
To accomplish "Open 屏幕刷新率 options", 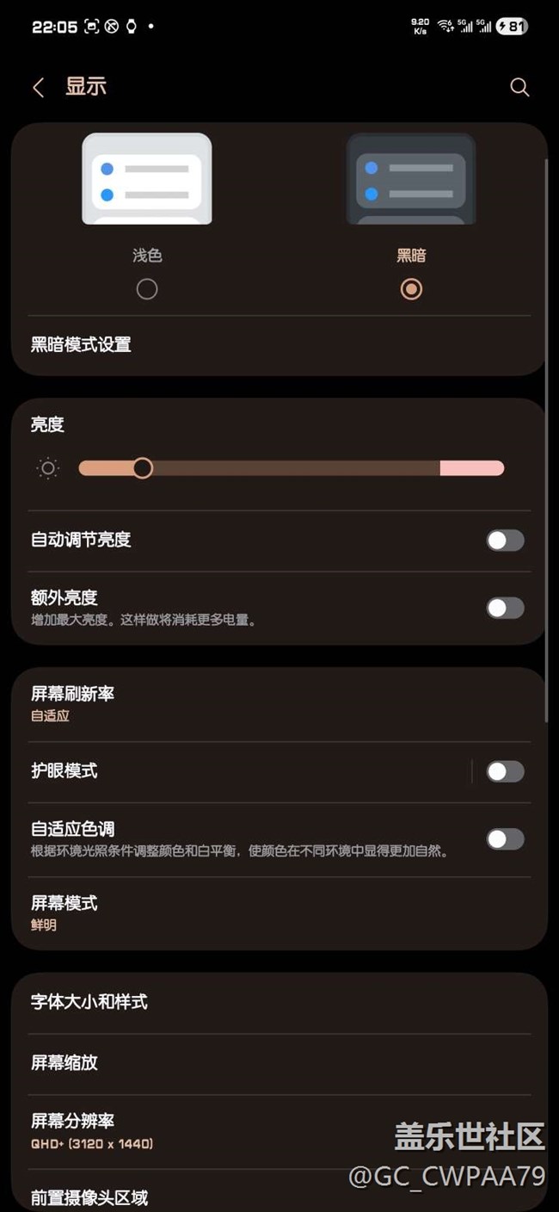I will [258, 703].
